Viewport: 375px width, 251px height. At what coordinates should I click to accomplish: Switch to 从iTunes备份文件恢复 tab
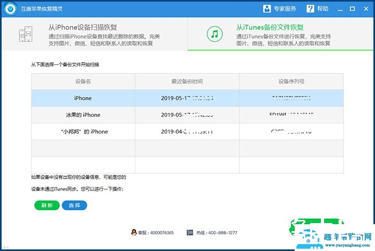(280, 34)
